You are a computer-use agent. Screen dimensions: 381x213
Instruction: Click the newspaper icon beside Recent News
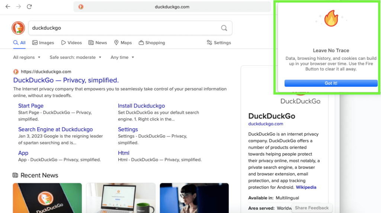[x=15, y=175]
